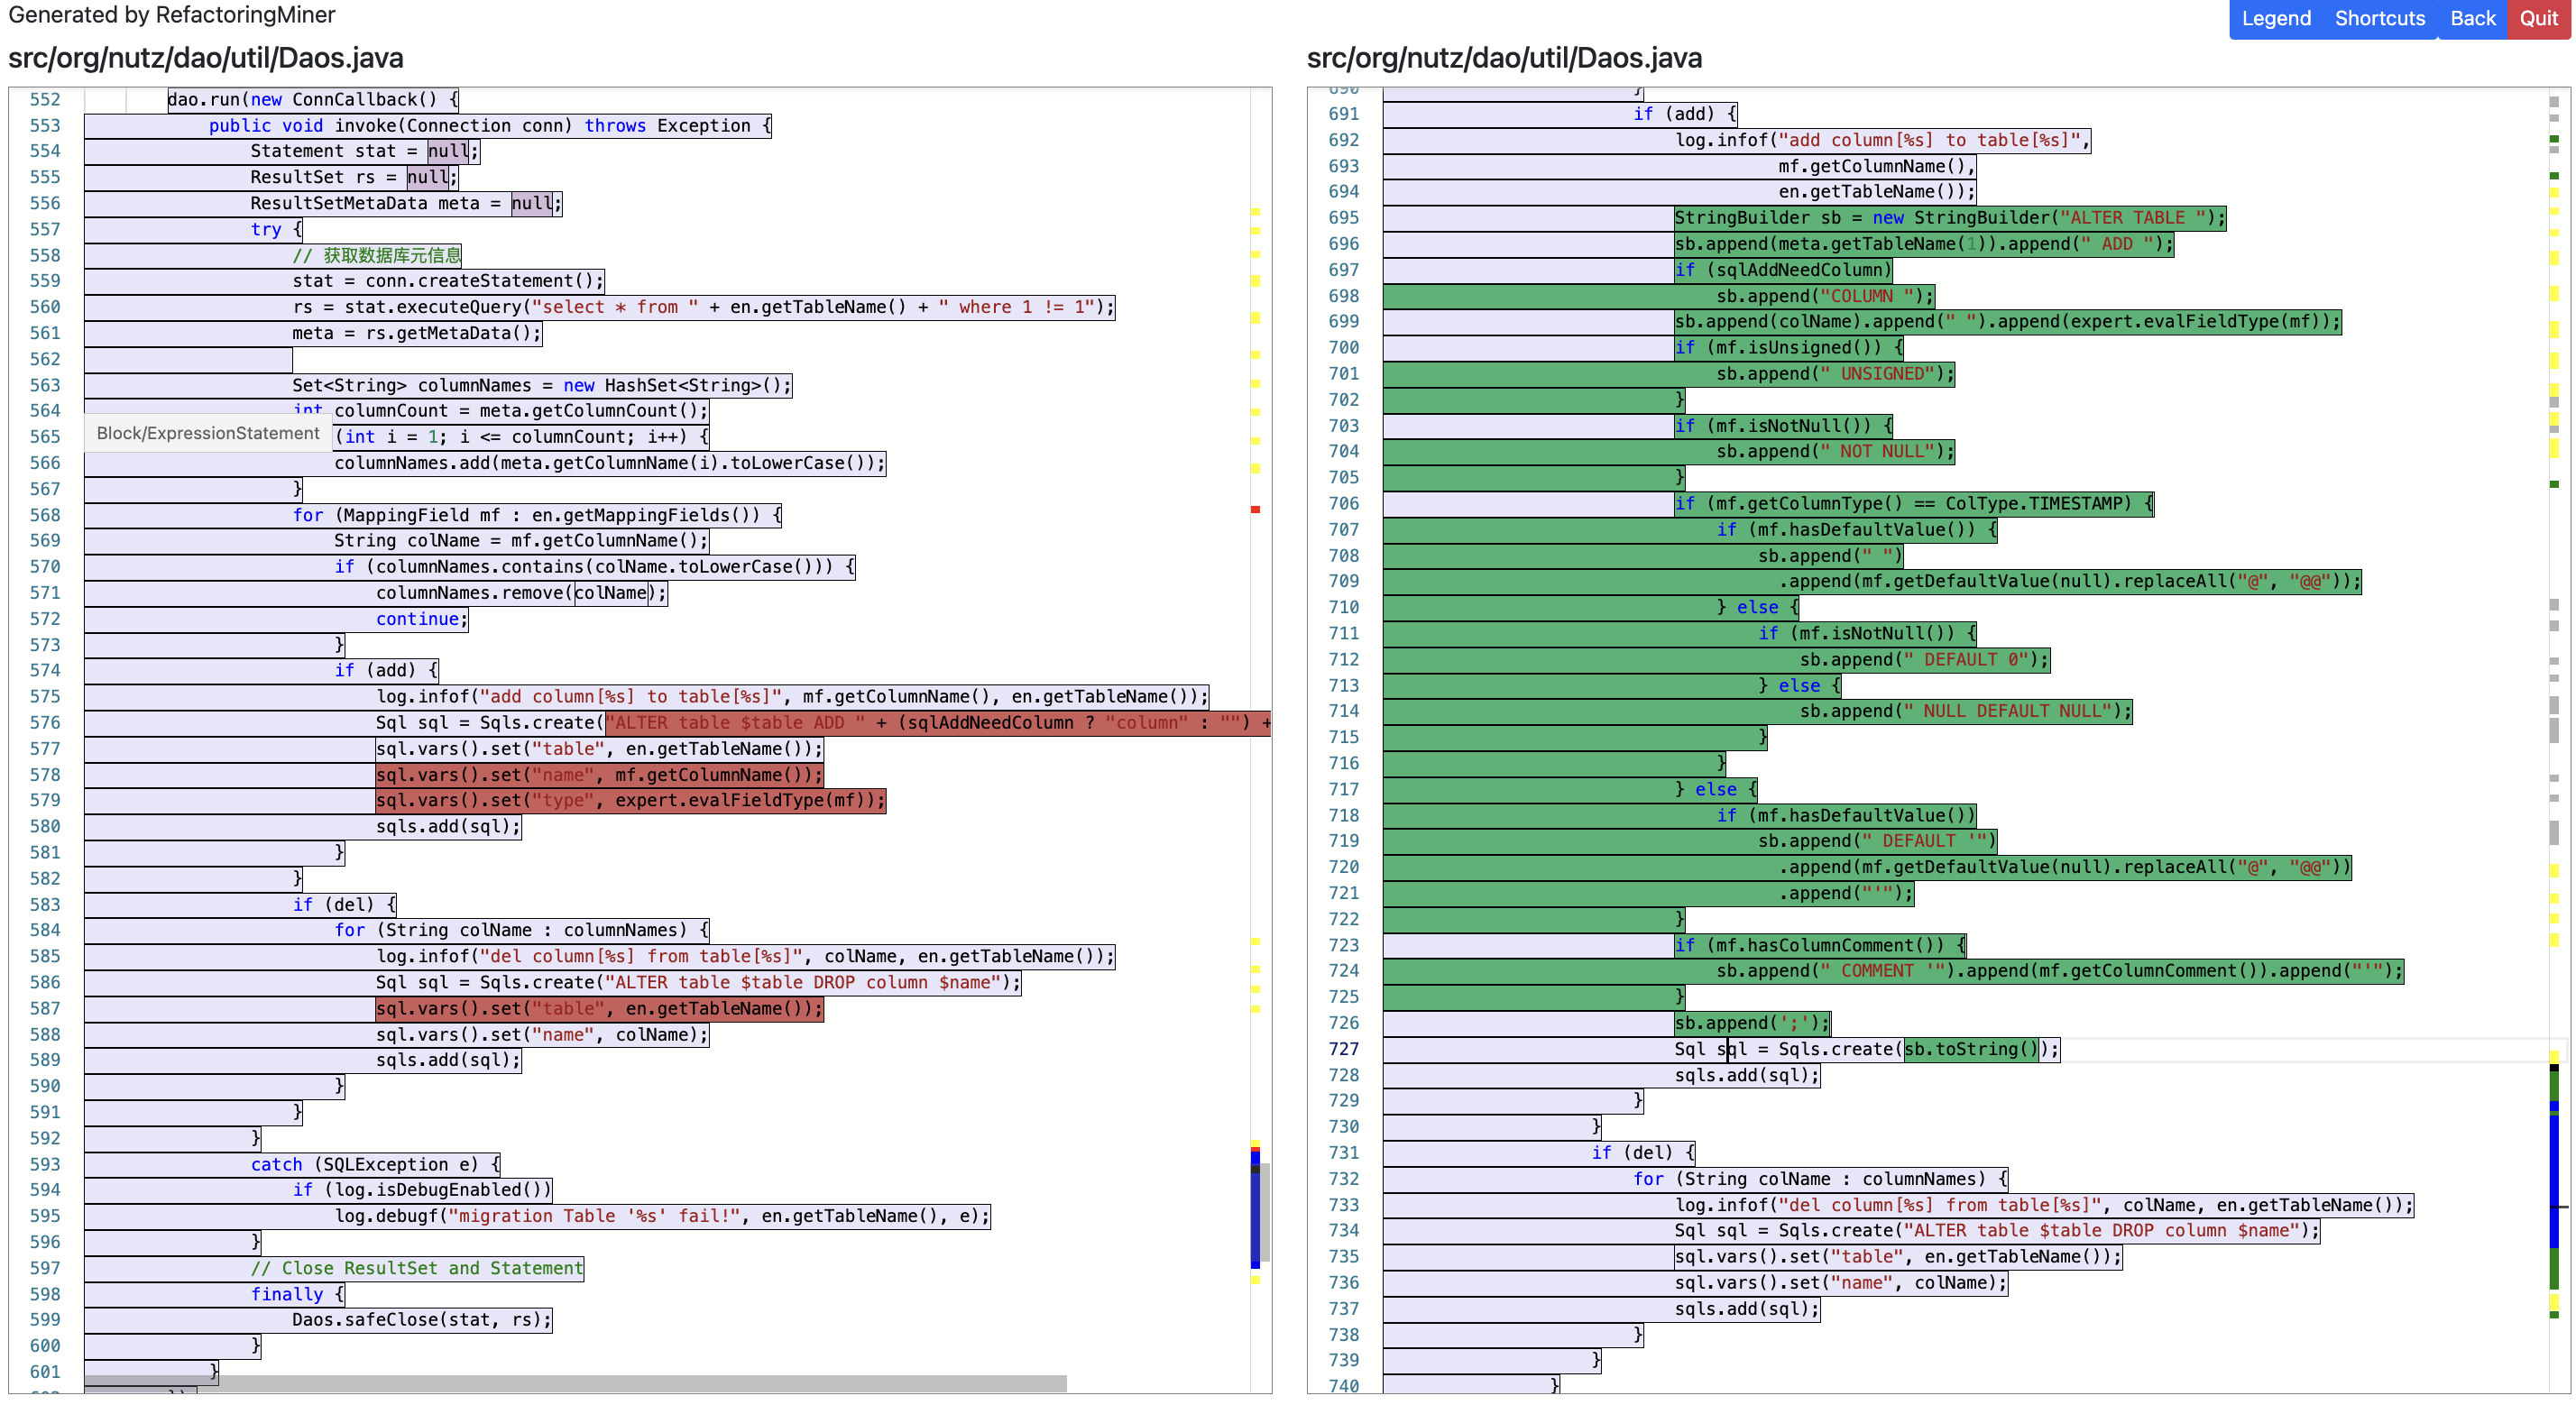Click the Back button
This screenshot has height=1405, width=2576.
click(2472, 18)
